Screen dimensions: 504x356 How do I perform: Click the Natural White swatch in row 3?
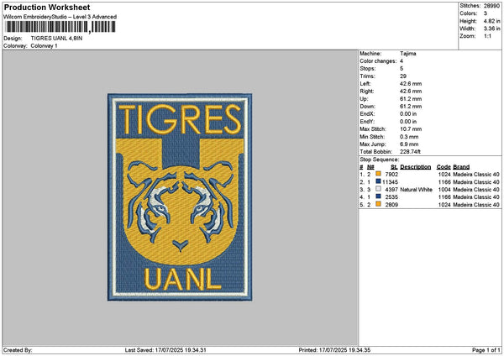click(378, 189)
